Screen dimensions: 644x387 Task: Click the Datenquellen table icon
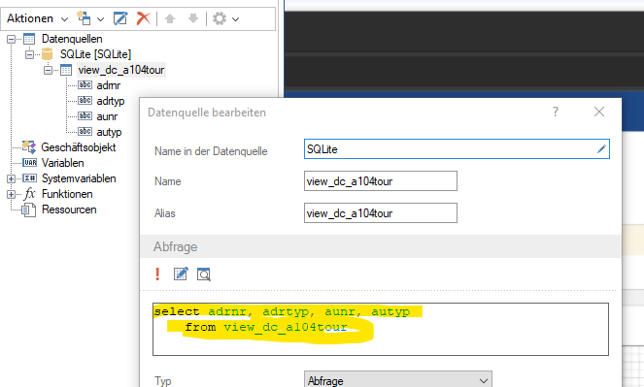tap(29, 39)
